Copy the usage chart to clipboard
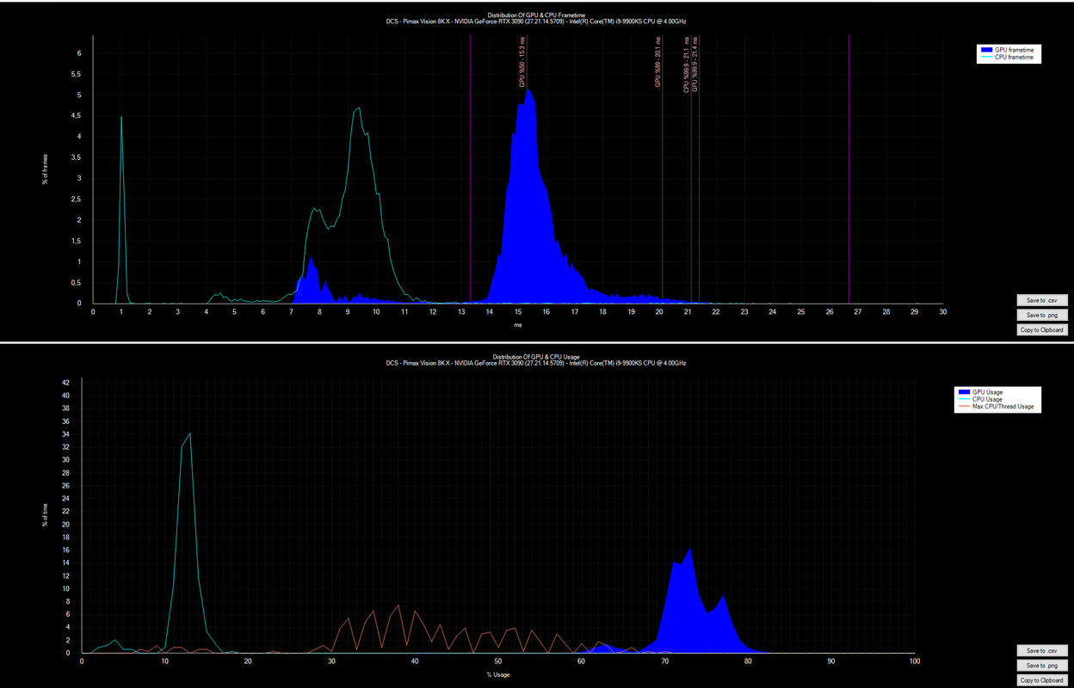1074x688 pixels. [x=1042, y=680]
